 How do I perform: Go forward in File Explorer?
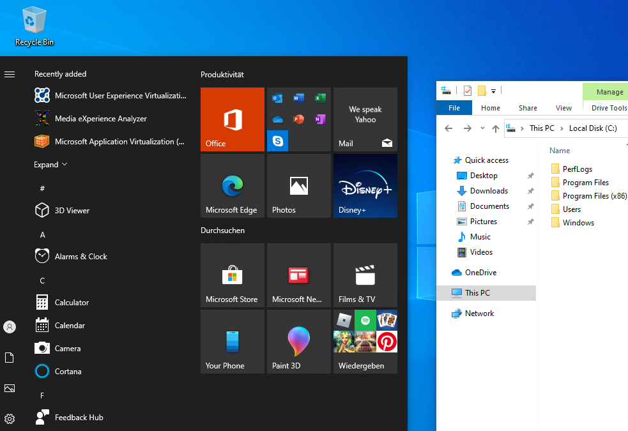pos(468,128)
